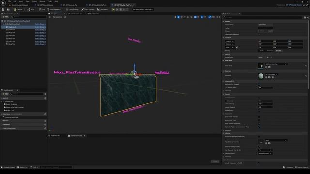Screen dimensions: 310x174
Task: Open the File menu
Action: click(x=9, y=1)
